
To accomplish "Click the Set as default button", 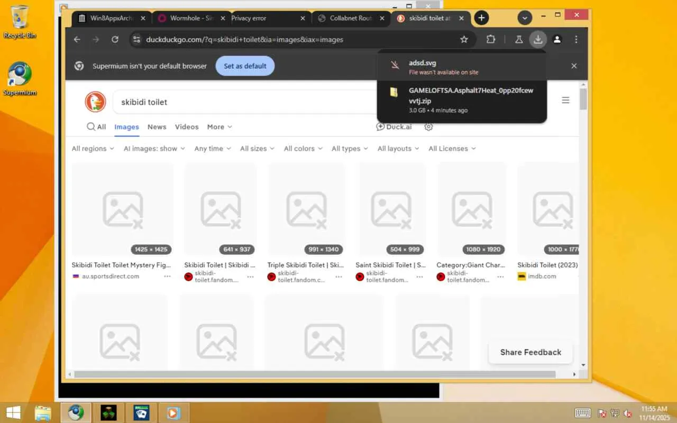I will pyautogui.click(x=245, y=66).
